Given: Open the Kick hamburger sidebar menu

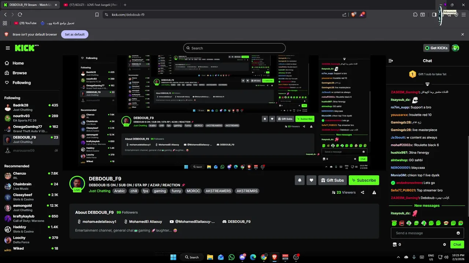Looking at the screenshot, I should click(8, 48).
